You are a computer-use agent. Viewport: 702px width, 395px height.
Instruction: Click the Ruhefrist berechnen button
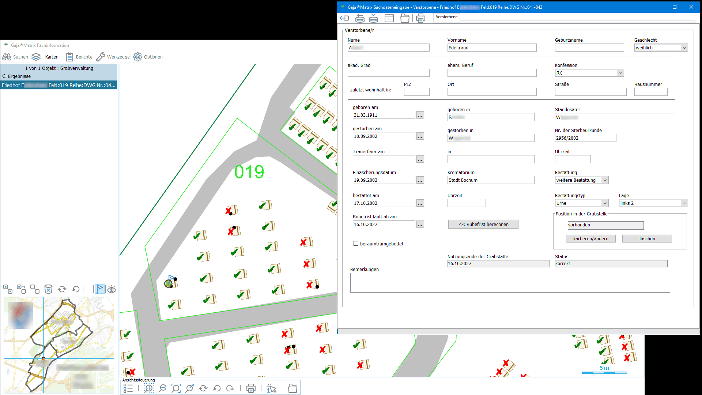pyautogui.click(x=483, y=225)
